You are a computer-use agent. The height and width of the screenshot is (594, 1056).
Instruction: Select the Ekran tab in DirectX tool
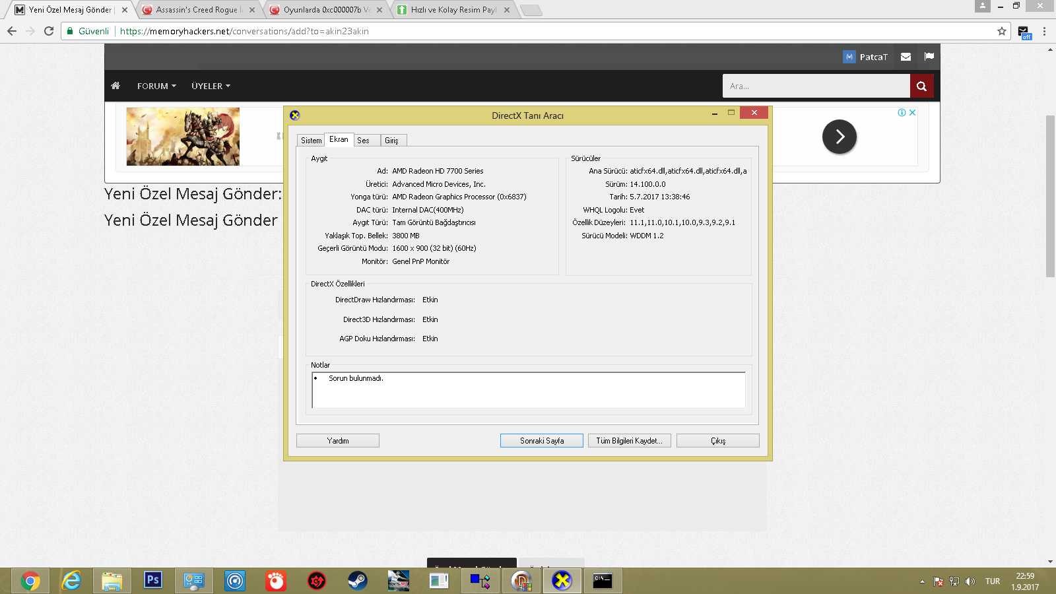coord(339,139)
